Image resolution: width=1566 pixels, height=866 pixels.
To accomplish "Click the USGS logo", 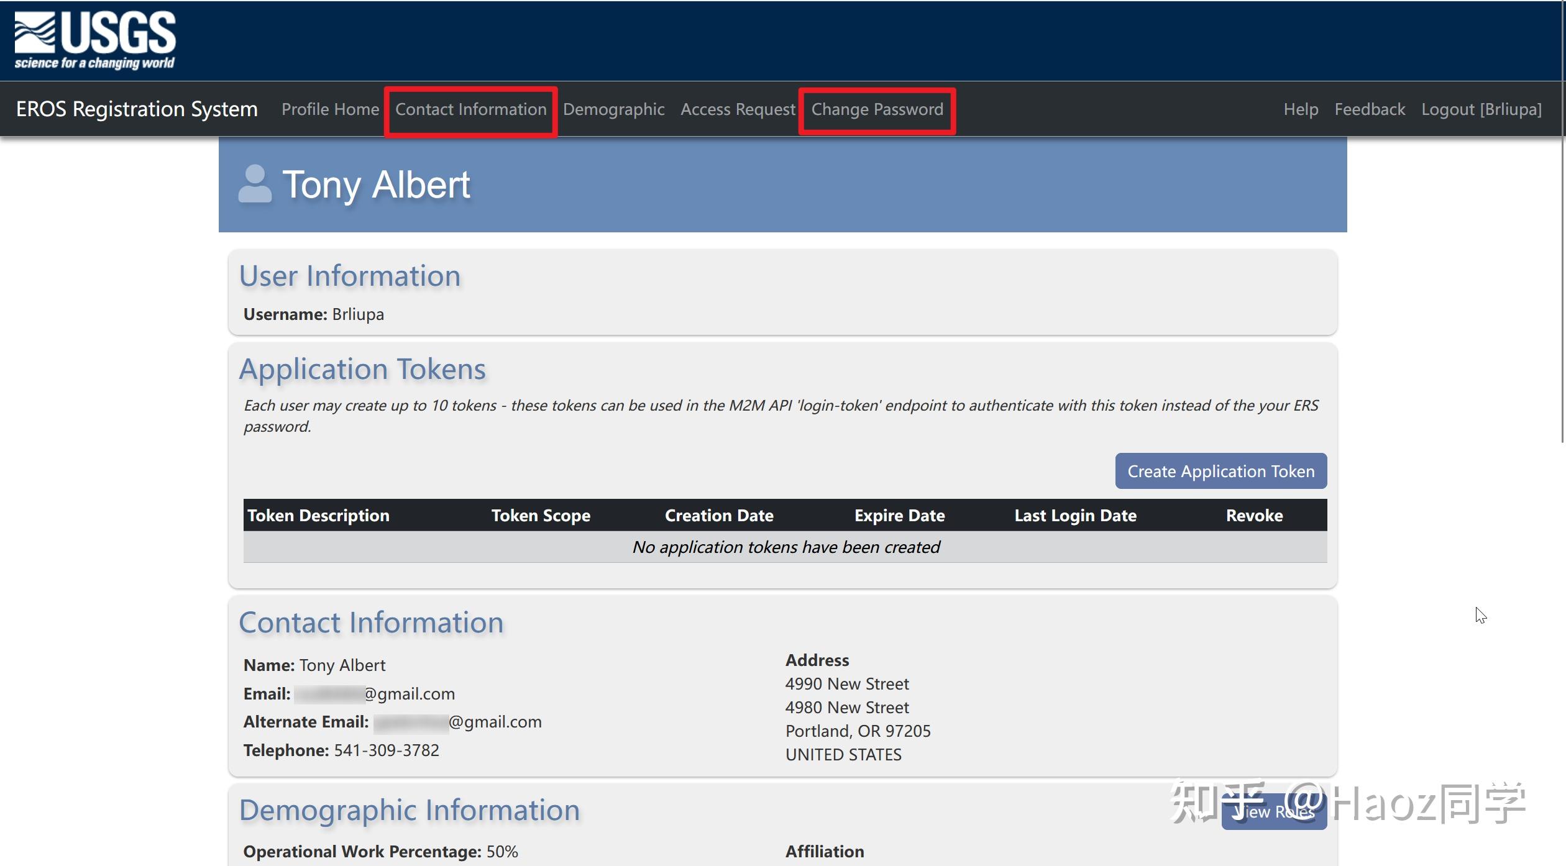I will click(95, 40).
